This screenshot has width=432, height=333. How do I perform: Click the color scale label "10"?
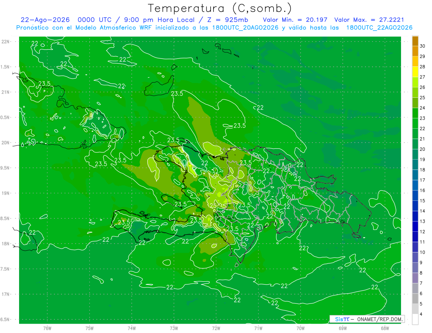click(423, 252)
